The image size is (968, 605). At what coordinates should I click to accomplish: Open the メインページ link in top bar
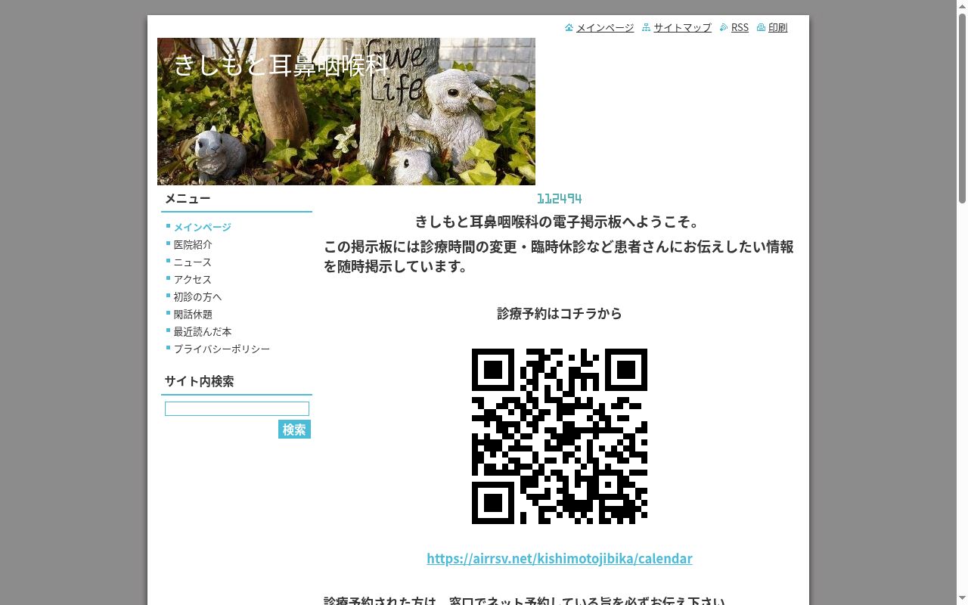tap(605, 27)
